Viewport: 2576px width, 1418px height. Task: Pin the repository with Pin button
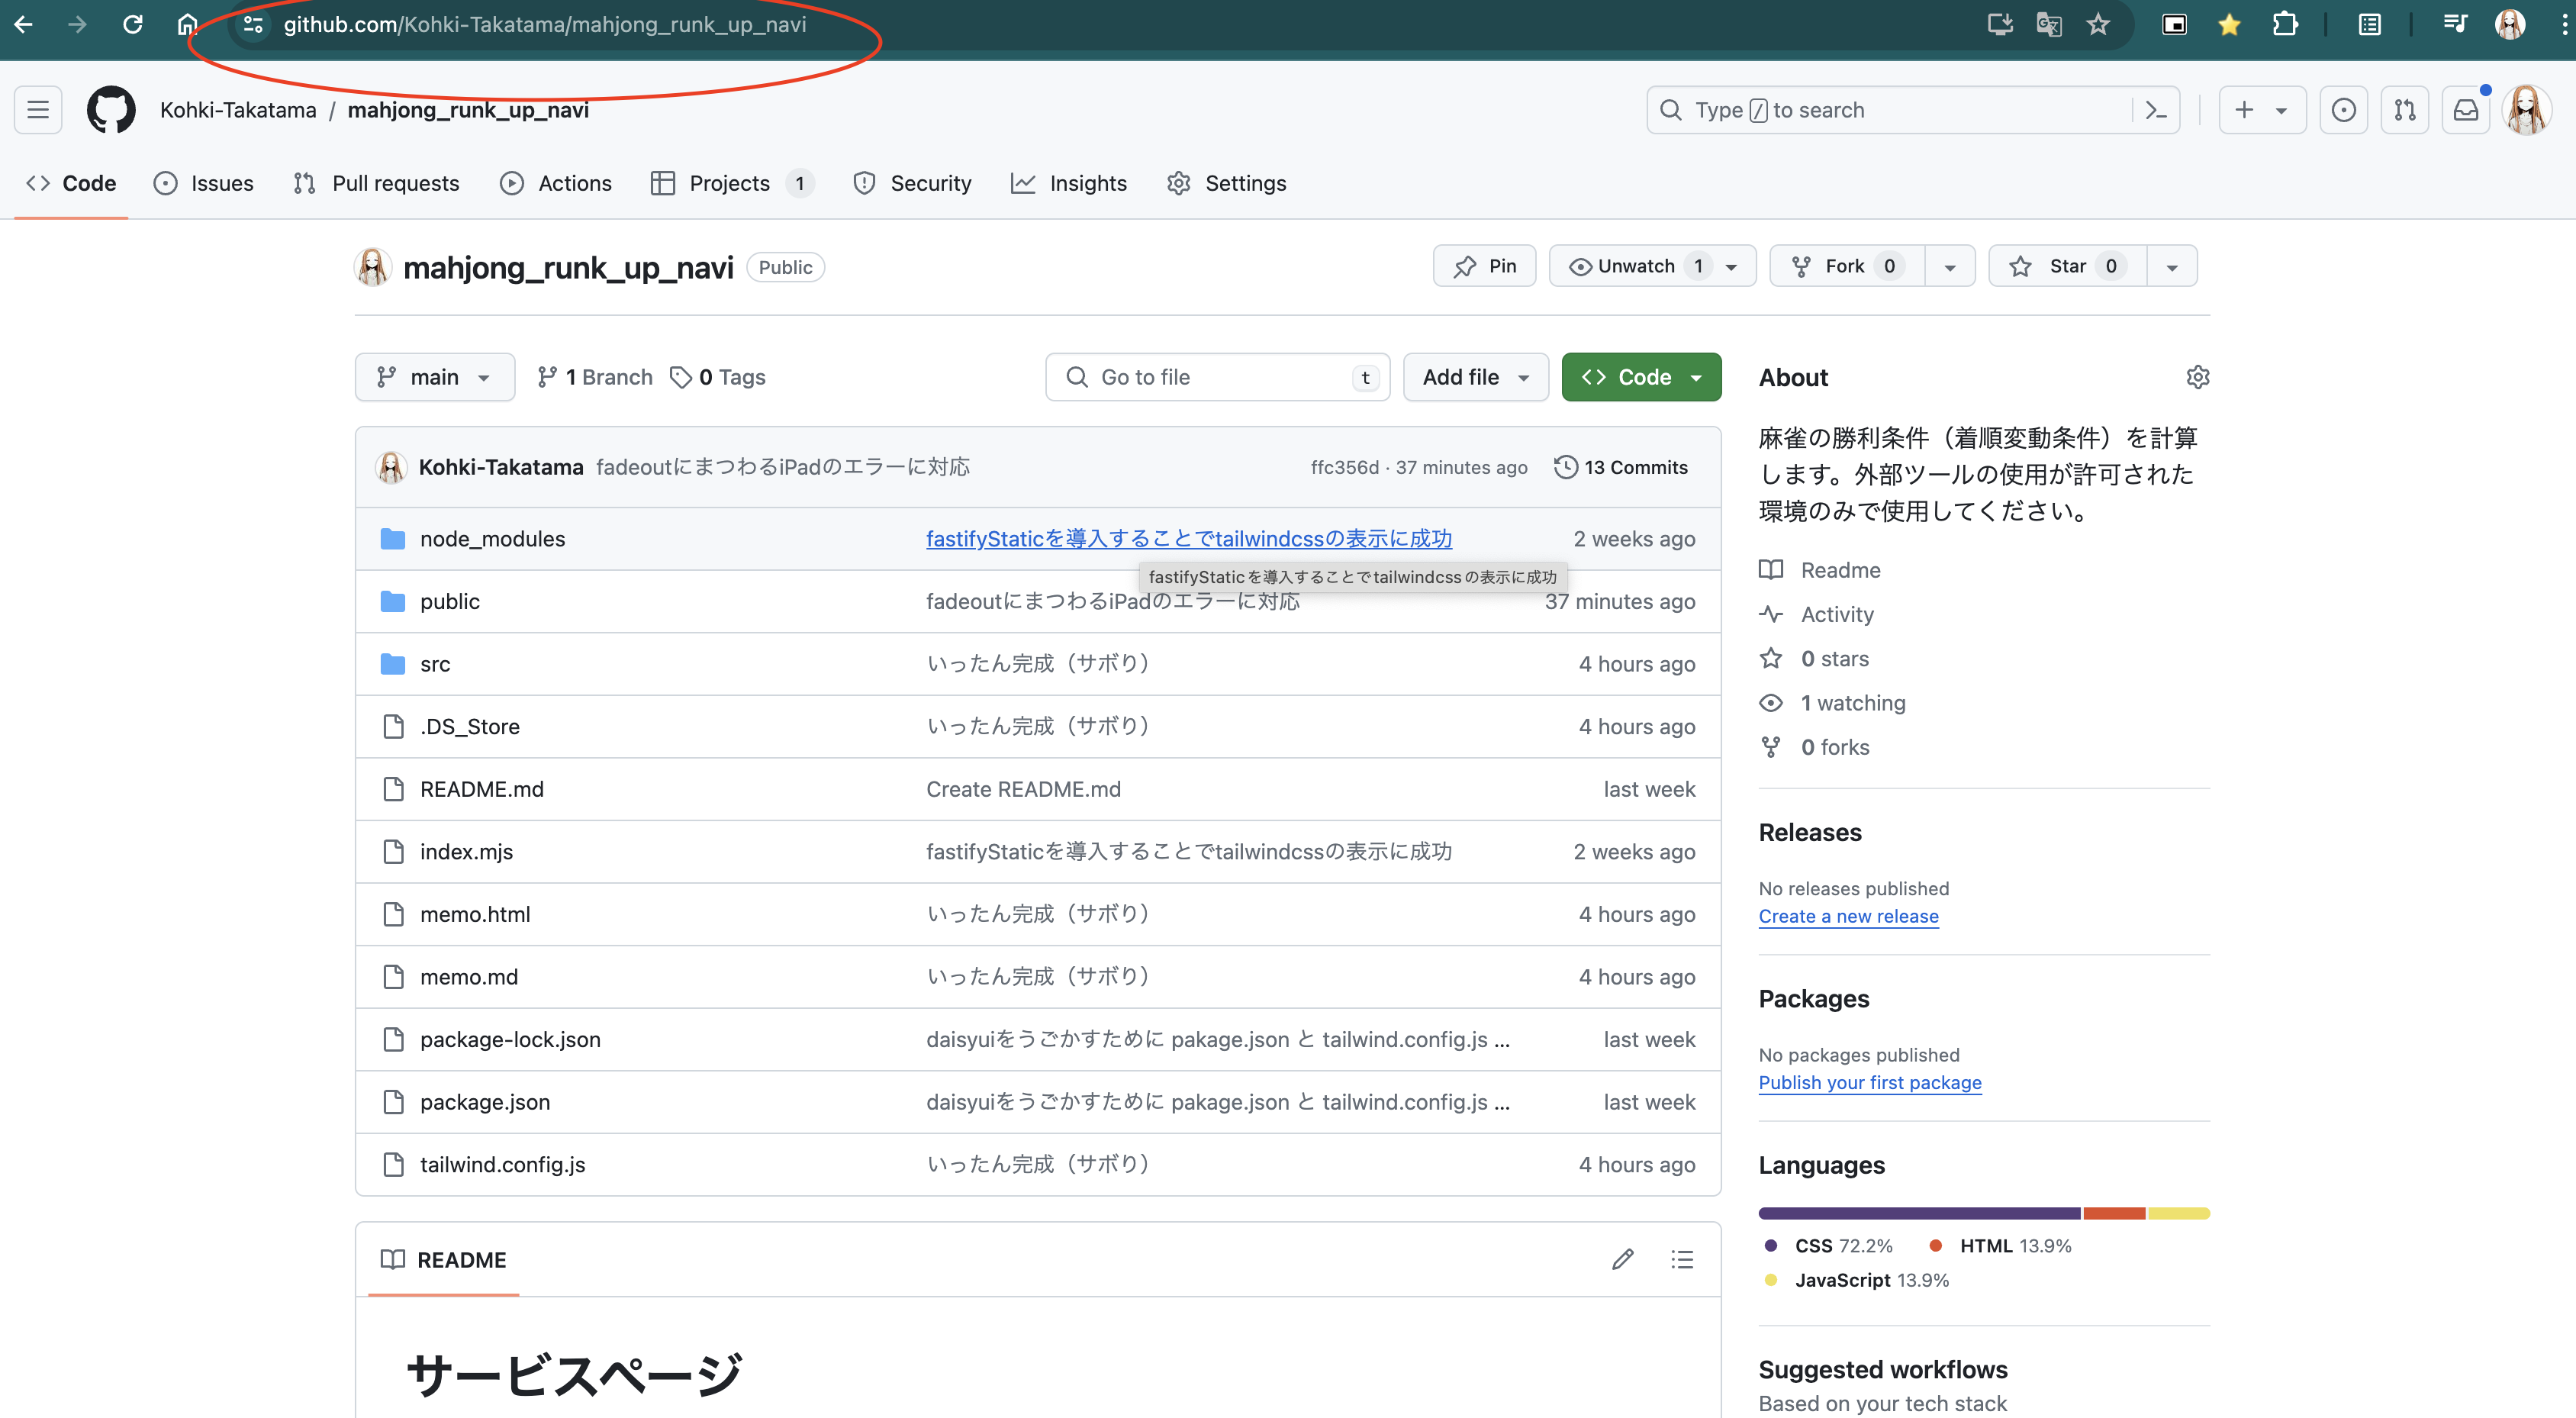coord(1484,266)
